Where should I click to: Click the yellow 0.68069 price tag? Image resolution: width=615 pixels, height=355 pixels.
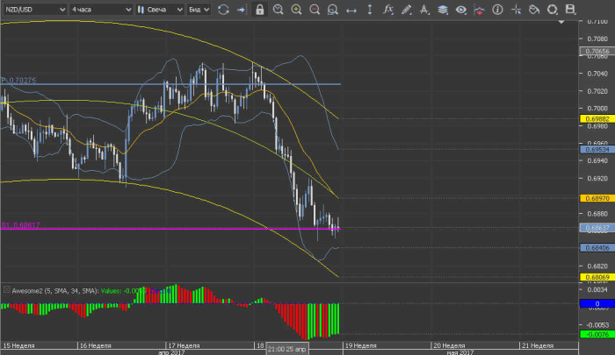pyautogui.click(x=597, y=277)
